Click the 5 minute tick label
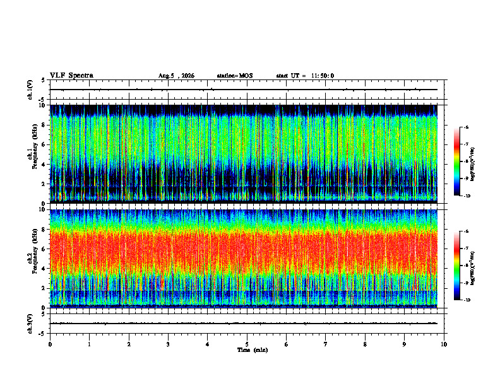 click(x=247, y=344)
